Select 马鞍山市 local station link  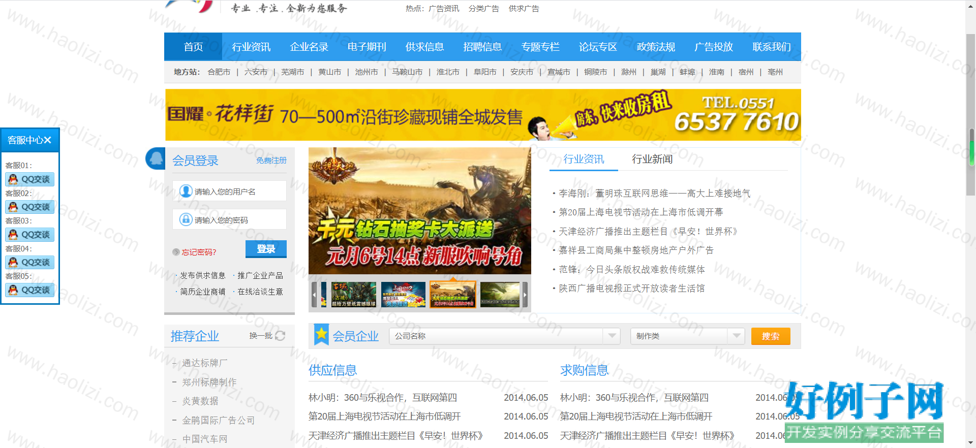pos(408,72)
